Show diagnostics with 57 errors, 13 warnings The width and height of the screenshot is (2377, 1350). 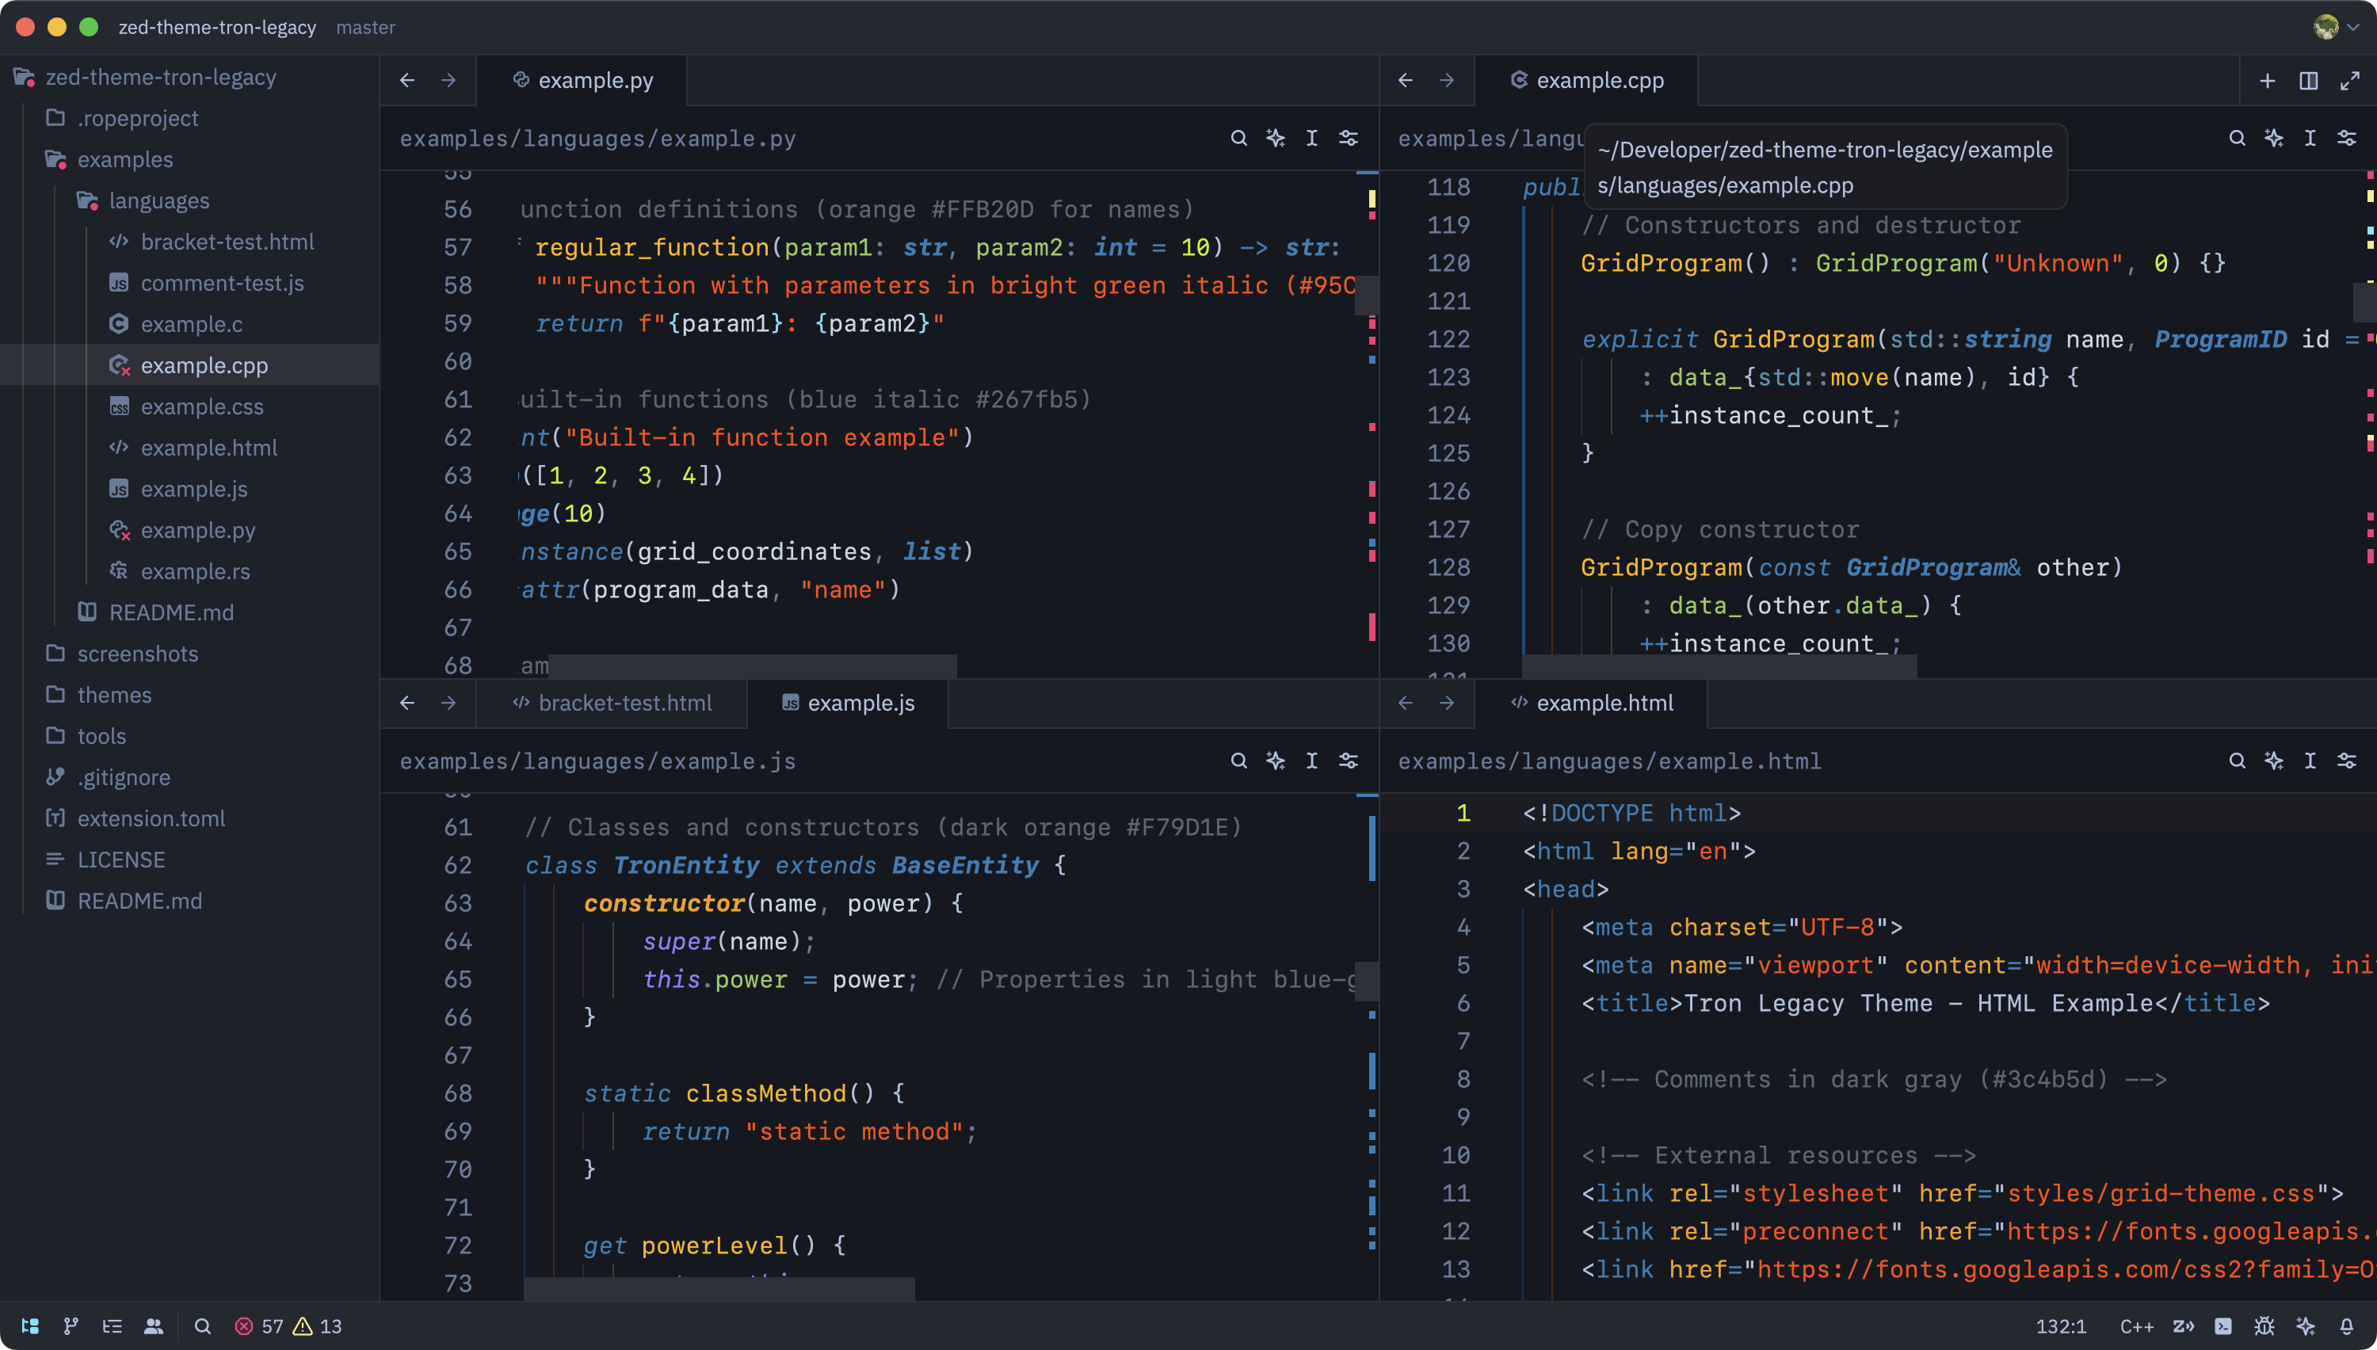[288, 1326]
